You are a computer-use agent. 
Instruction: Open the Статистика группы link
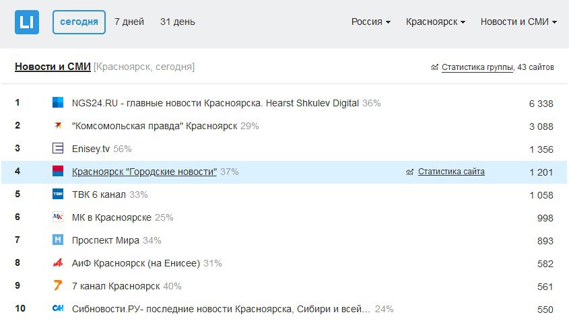tap(477, 67)
